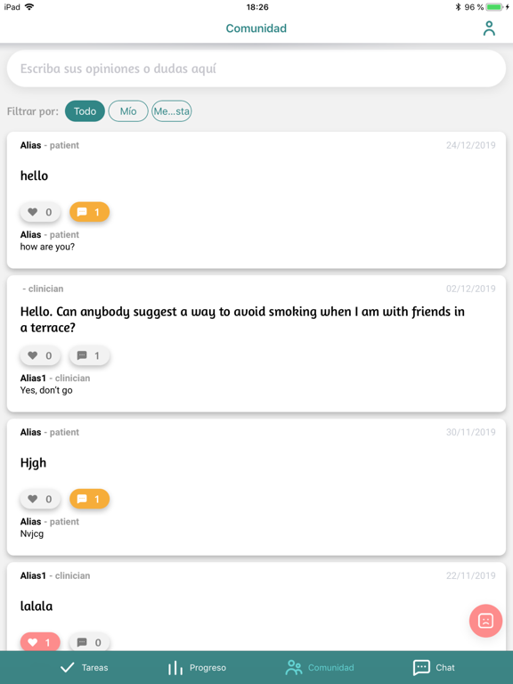Image resolution: width=513 pixels, height=684 pixels.
Task: Like the "Hjgh" post
Action: click(x=40, y=499)
